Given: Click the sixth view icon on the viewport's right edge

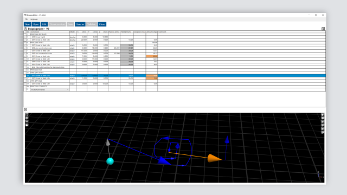Looking at the screenshot, I should tap(323, 132).
